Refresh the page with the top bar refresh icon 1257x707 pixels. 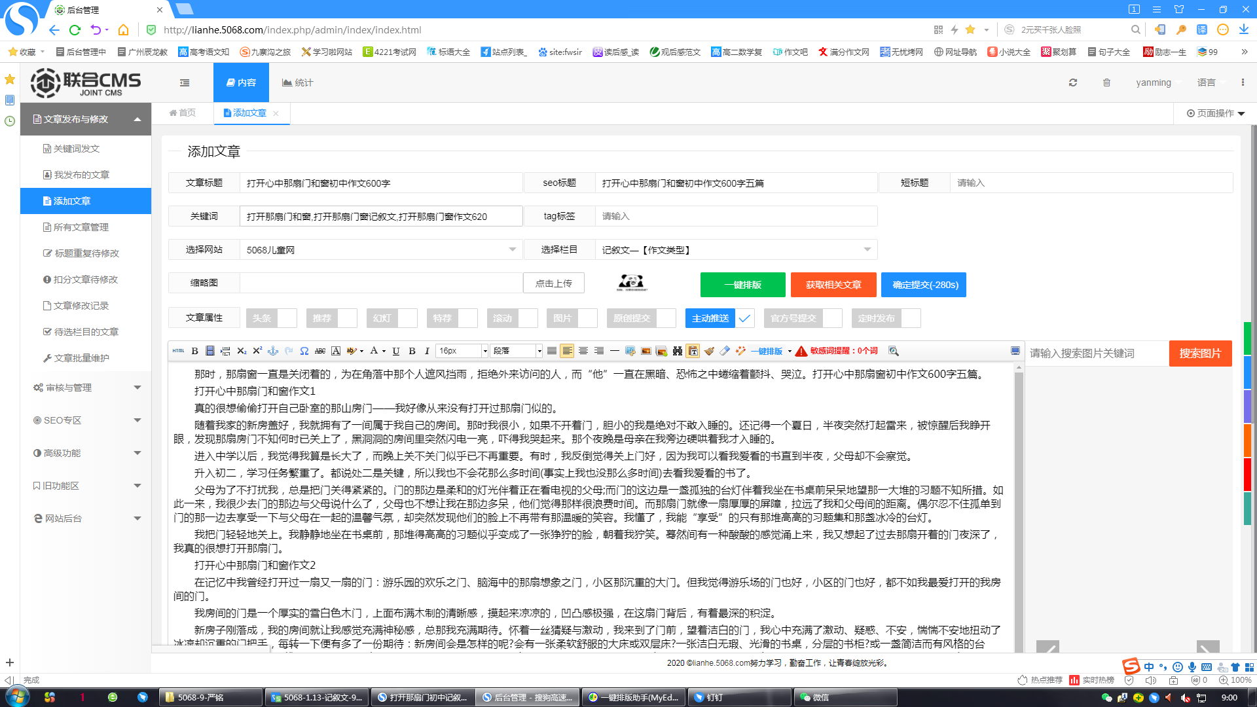[x=1072, y=82]
